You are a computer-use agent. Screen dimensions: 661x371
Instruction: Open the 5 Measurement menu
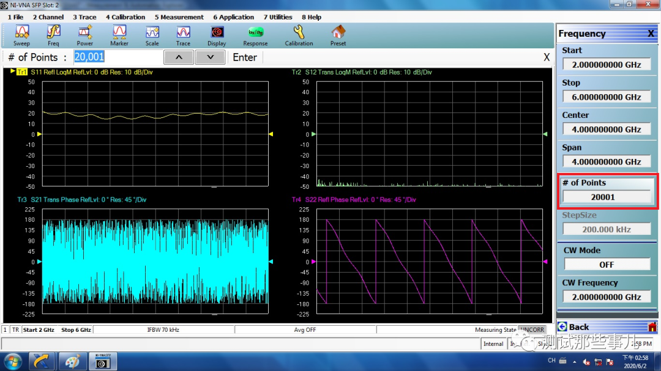pyautogui.click(x=179, y=17)
